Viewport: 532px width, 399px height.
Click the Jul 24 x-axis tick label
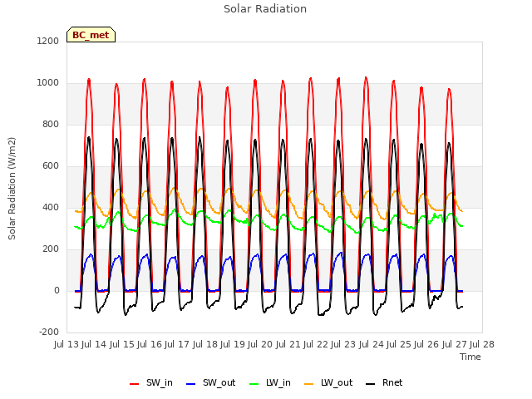tap(372, 344)
